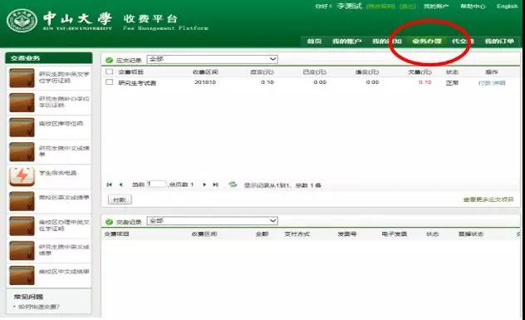Open the 学生宿舍电费 lightning icon
525x320 pixels.
[22, 176]
